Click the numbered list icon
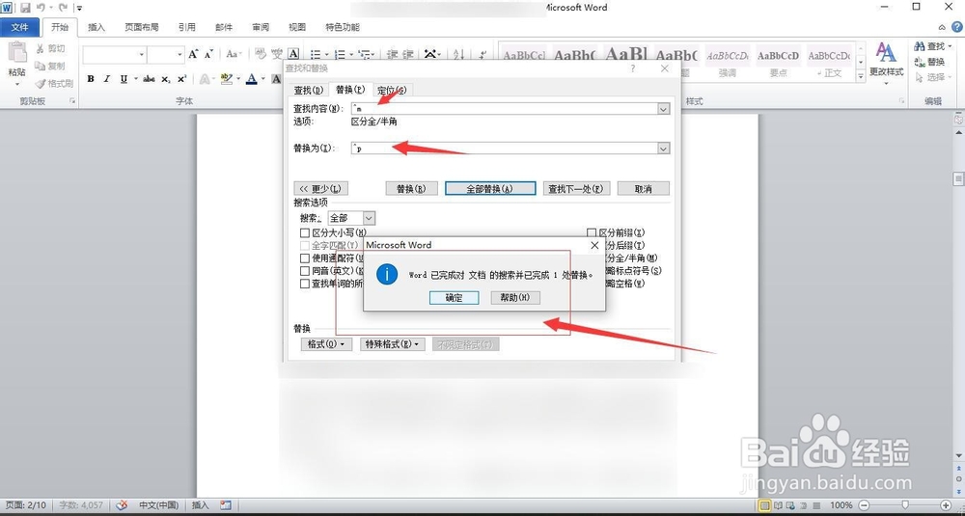This screenshot has width=965, height=516. pyautogui.click(x=339, y=54)
